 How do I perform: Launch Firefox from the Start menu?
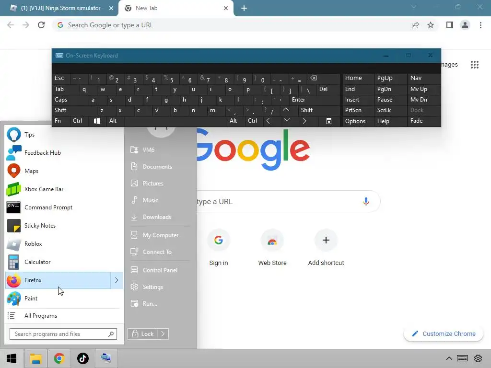(x=58, y=280)
